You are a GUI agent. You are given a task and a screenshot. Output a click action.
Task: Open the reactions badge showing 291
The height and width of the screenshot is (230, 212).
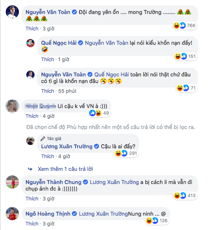pyautogui.click(x=126, y=153)
